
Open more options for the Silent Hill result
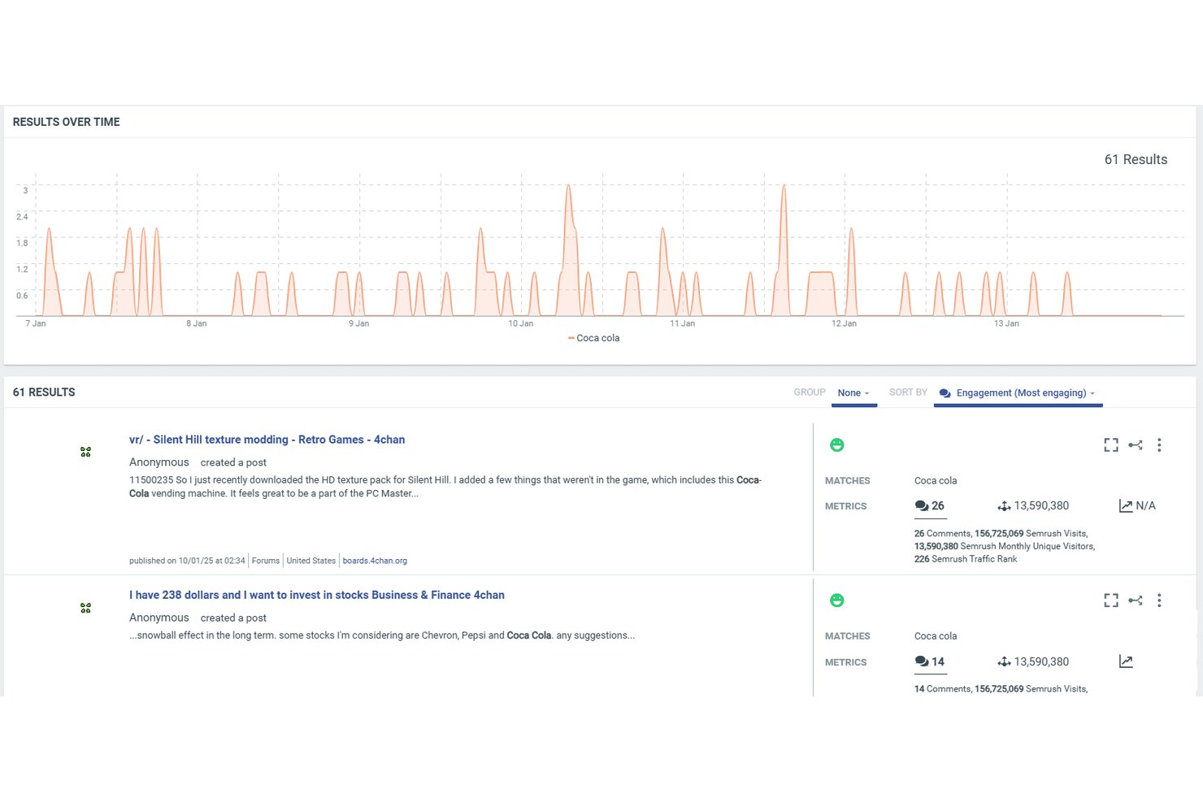pyautogui.click(x=1159, y=445)
